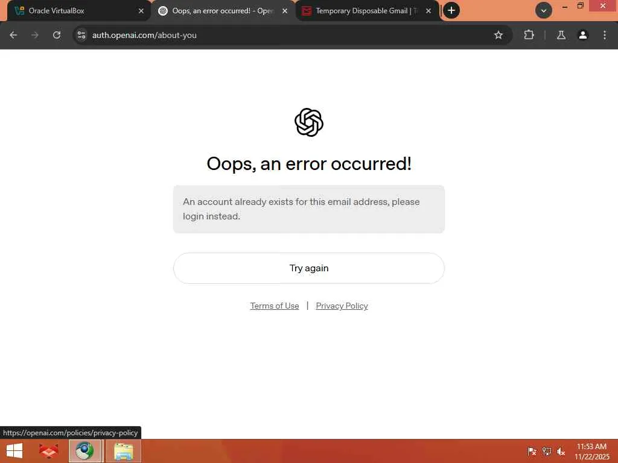The image size is (618, 463).
Task: Go back with the browser back arrow
Action: (x=13, y=35)
